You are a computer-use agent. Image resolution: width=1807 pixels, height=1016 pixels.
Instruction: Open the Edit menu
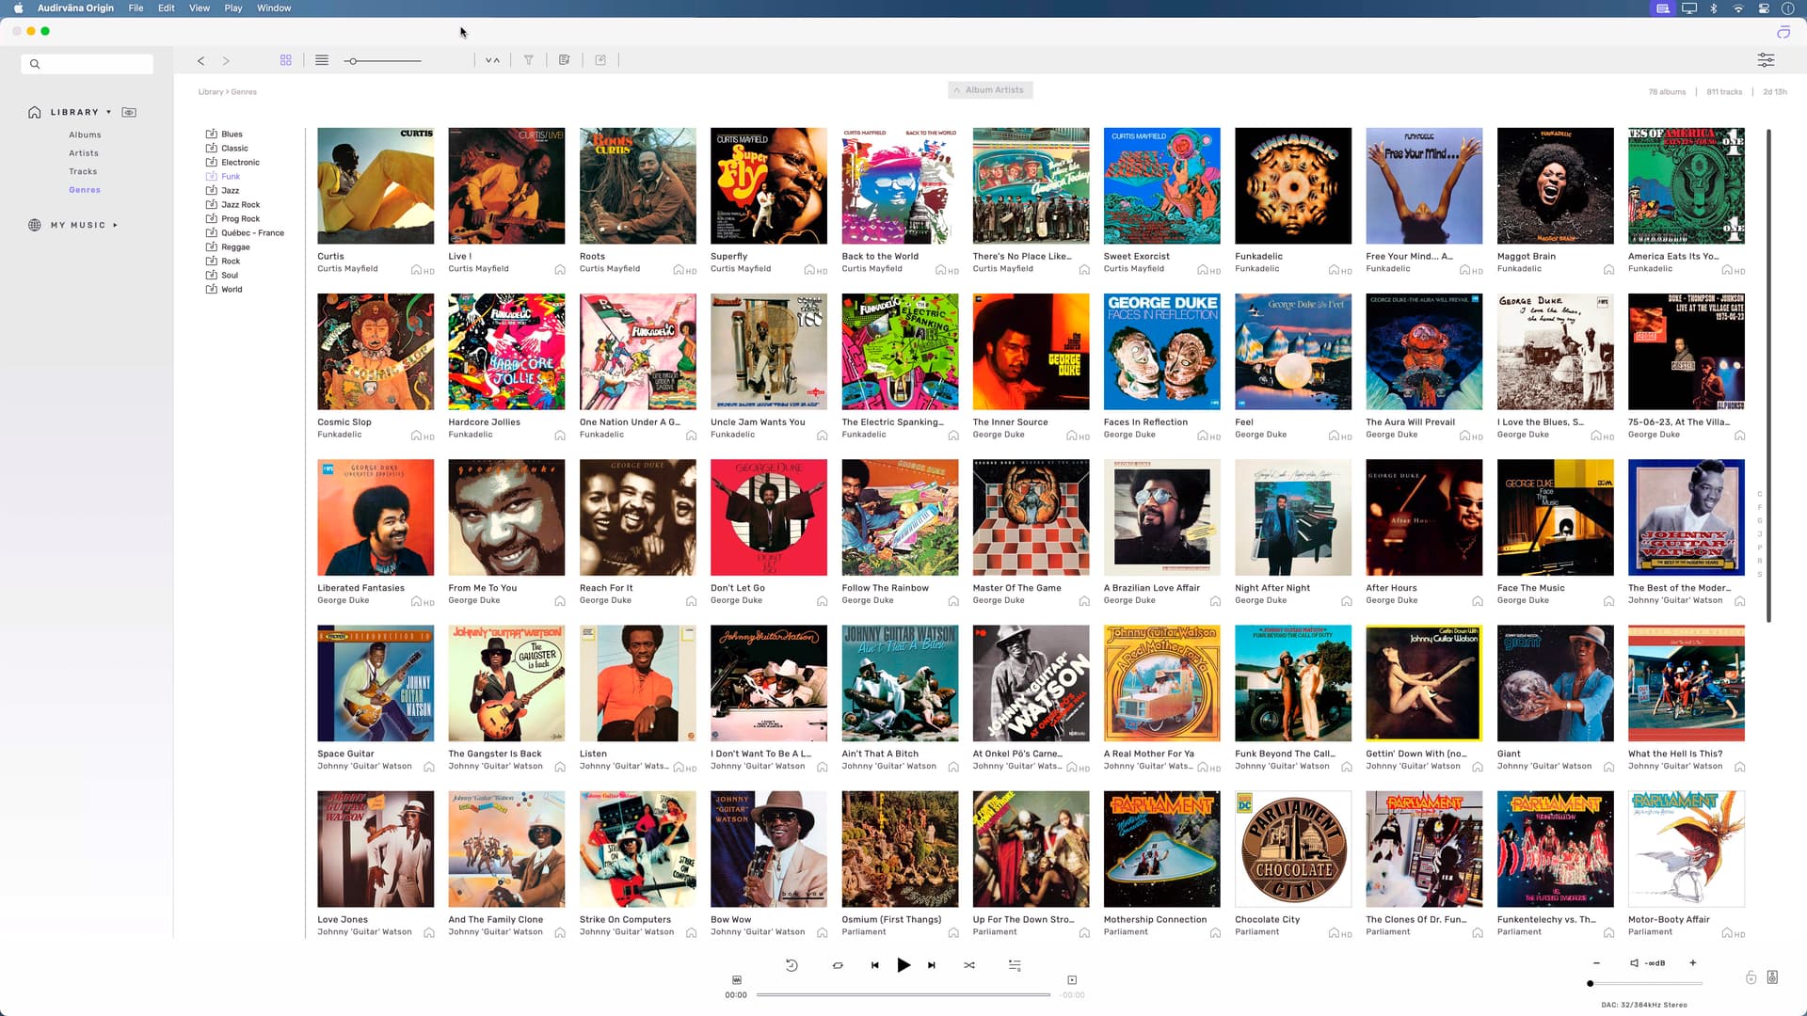pos(167,8)
